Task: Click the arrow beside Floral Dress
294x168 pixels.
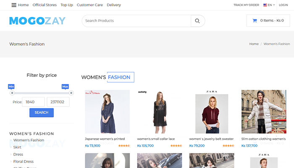Action: point(11,162)
